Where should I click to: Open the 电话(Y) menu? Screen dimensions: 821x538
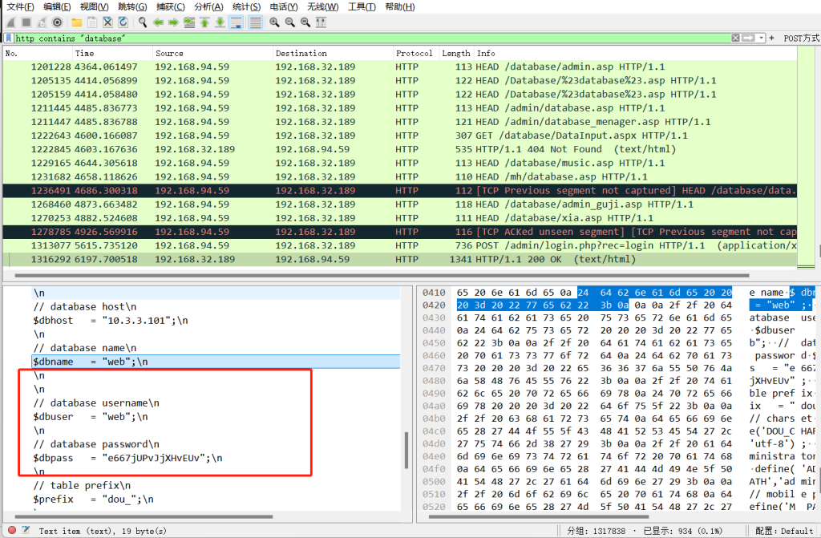[x=284, y=6]
